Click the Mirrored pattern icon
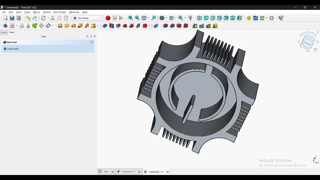320x180 pixels. (195, 26)
